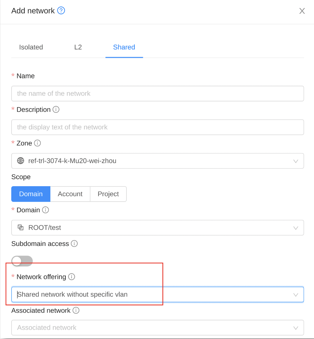The image size is (314, 339).
Task: Switch to the Isolated tab
Action: pyautogui.click(x=31, y=47)
